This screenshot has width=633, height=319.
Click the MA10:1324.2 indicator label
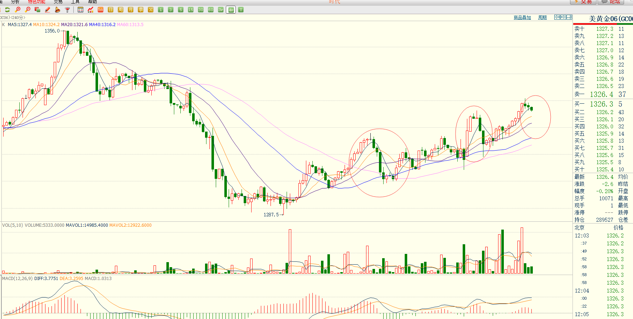[x=47, y=25]
